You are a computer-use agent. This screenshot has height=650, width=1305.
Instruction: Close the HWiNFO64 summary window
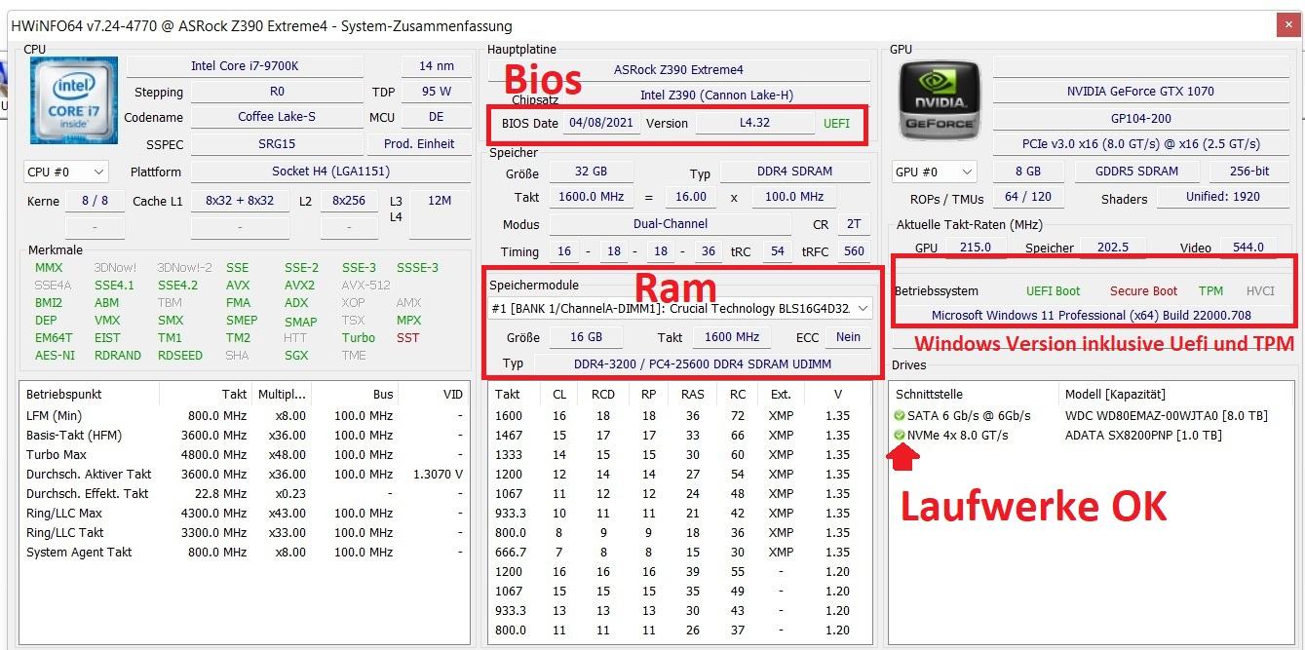[x=1286, y=25]
